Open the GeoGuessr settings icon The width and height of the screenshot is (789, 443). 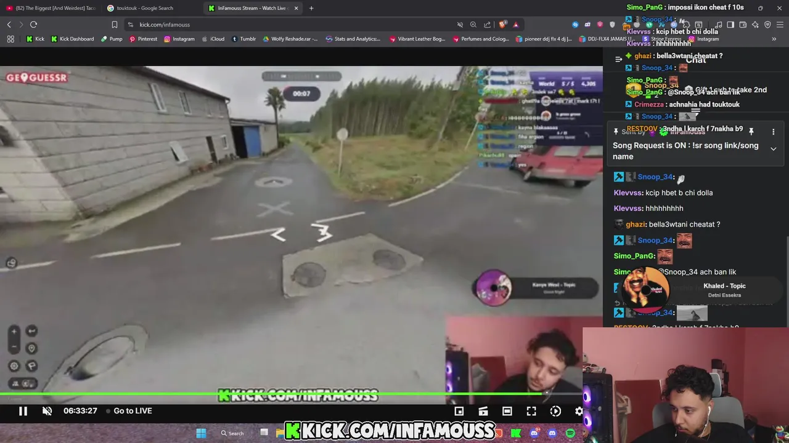tap(14, 366)
